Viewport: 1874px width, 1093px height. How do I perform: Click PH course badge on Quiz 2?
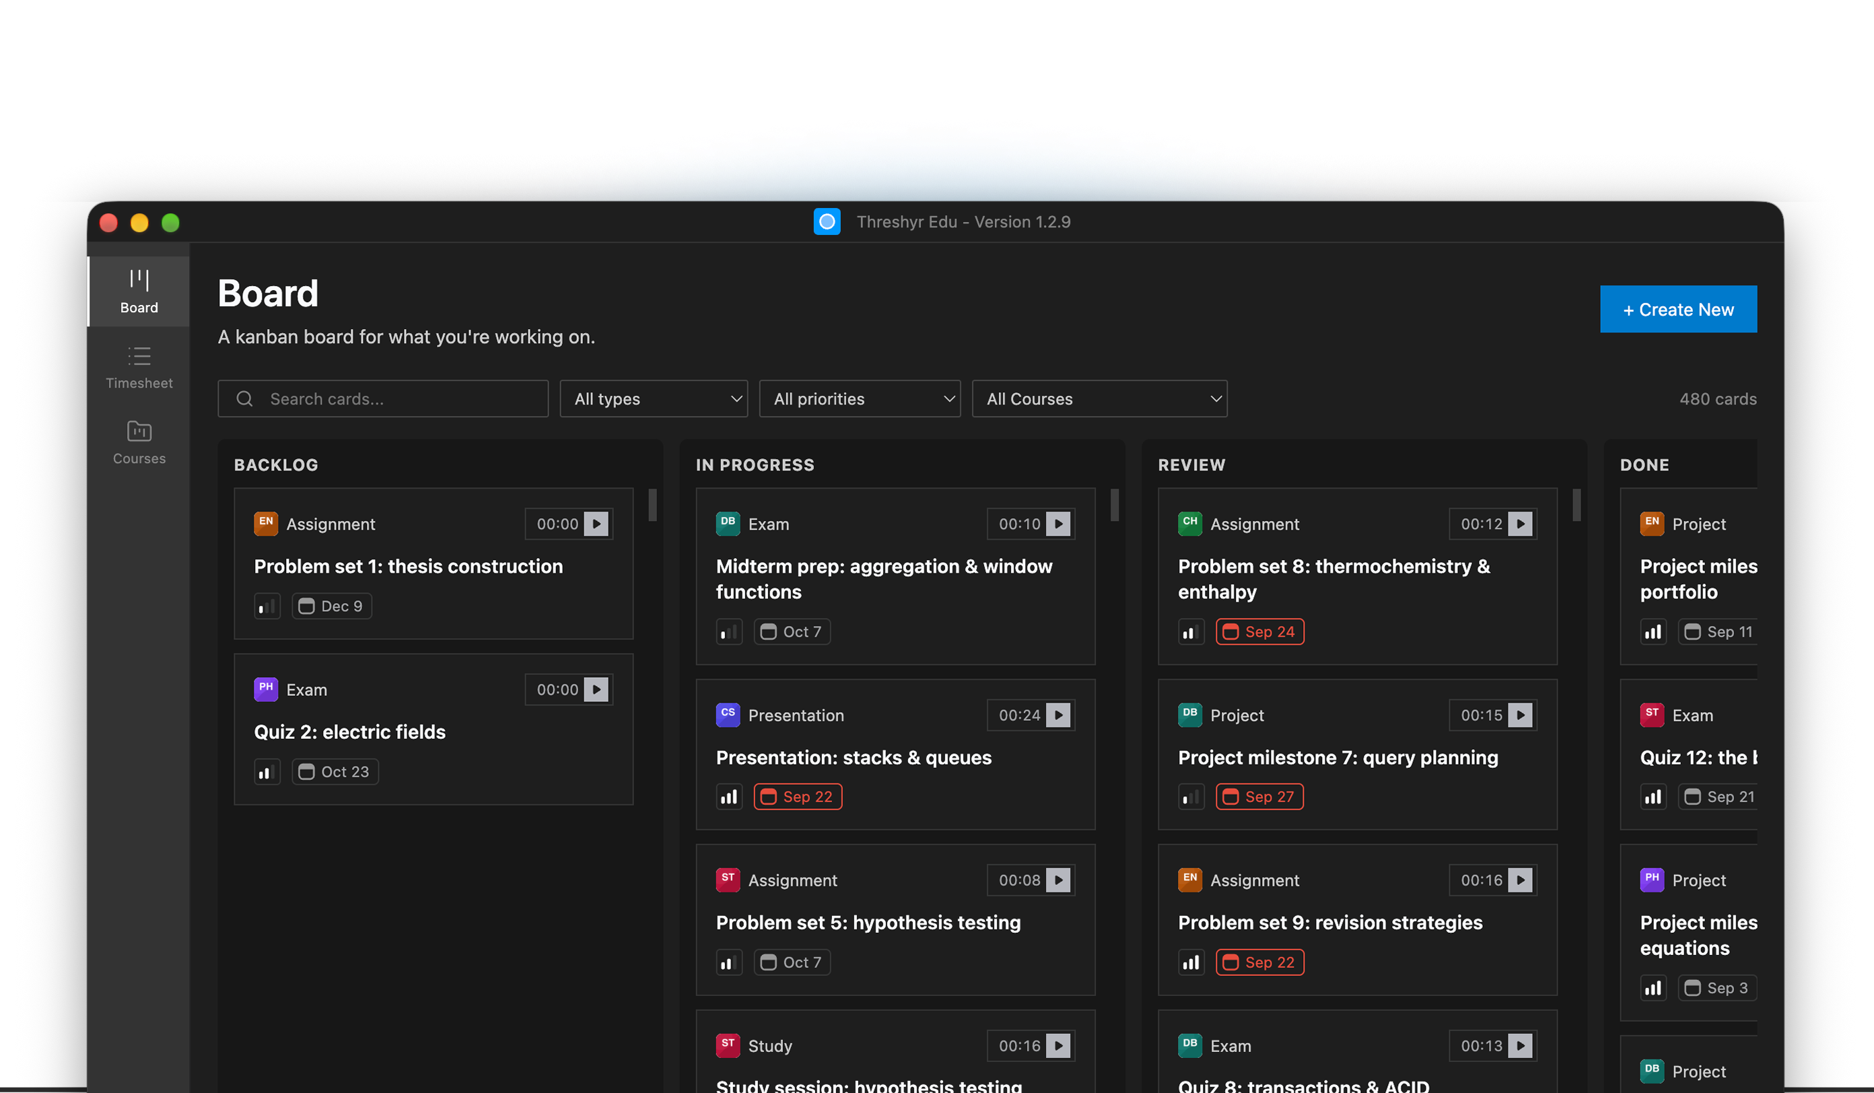[x=267, y=689]
